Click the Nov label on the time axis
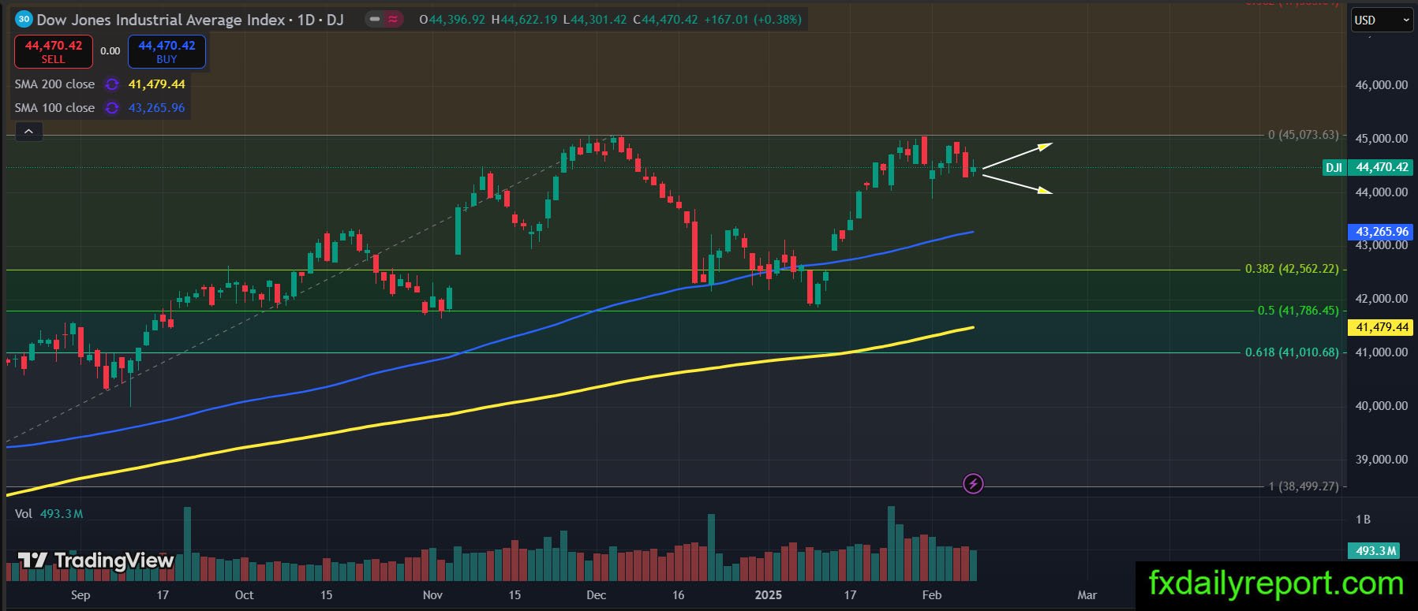Screen dimensions: 1418x611 click(x=432, y=595)
